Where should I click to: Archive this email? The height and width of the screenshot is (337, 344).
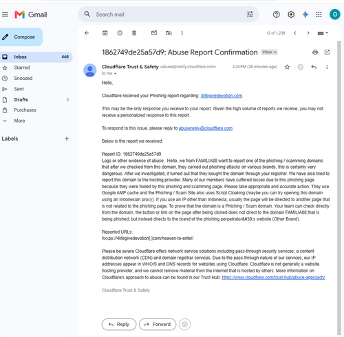[105, 33]
